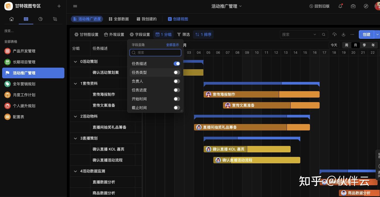Click the sidebar 搜索 input field
The image size is (380, 197).
33,31
